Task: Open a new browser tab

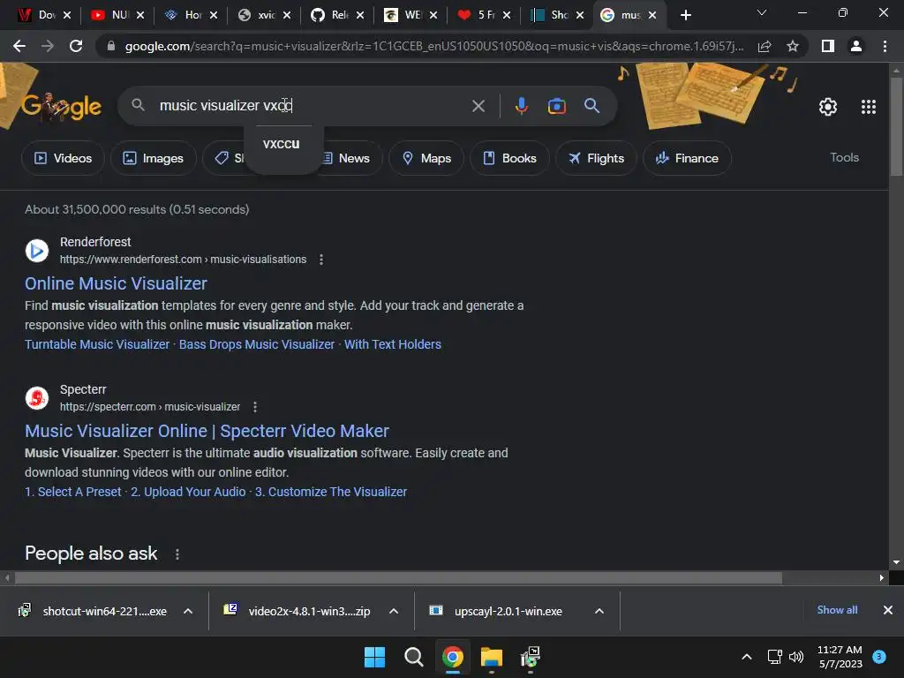Action: point(685,15)
